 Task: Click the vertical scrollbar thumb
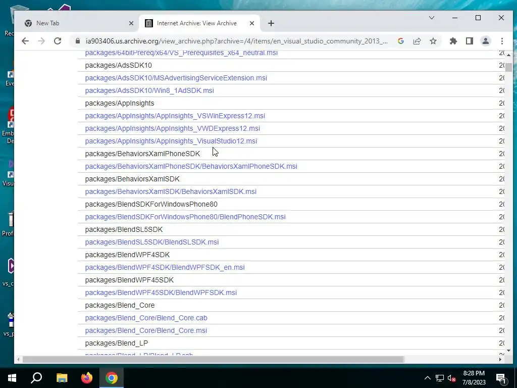pos(509,67)
